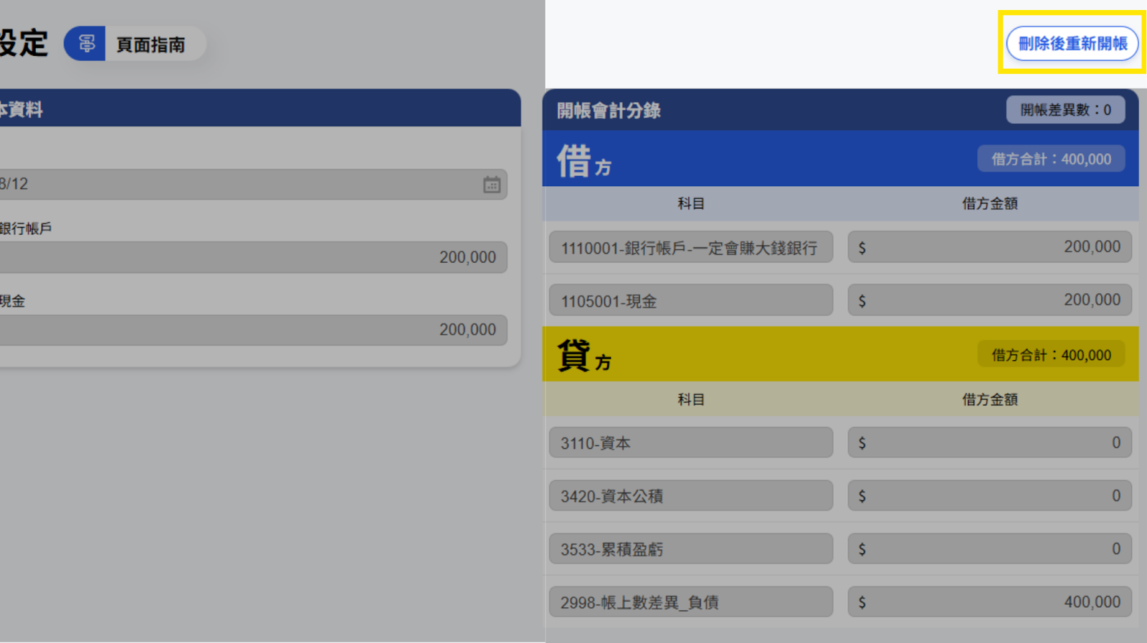
Task: Click debit amount for 1110001 bank account
Action: pyautogui.click(x=989, y=247)
